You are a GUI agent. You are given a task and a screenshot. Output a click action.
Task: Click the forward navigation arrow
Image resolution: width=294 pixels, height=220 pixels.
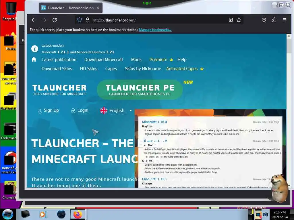tap(44, 20)
